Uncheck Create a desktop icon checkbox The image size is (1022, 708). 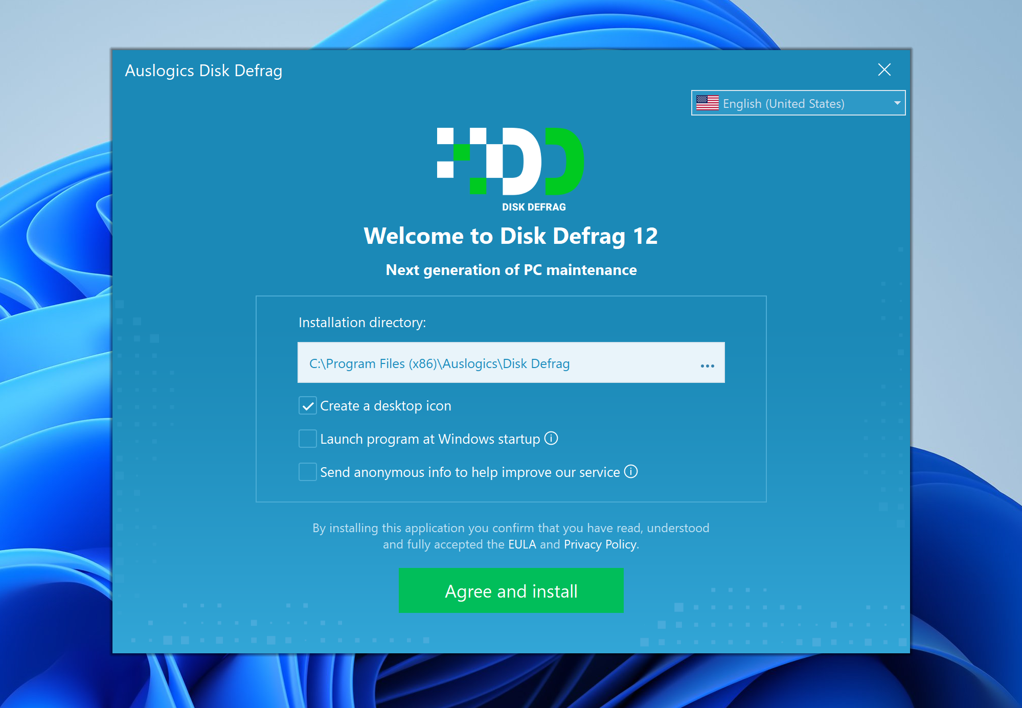pos(308,406)
